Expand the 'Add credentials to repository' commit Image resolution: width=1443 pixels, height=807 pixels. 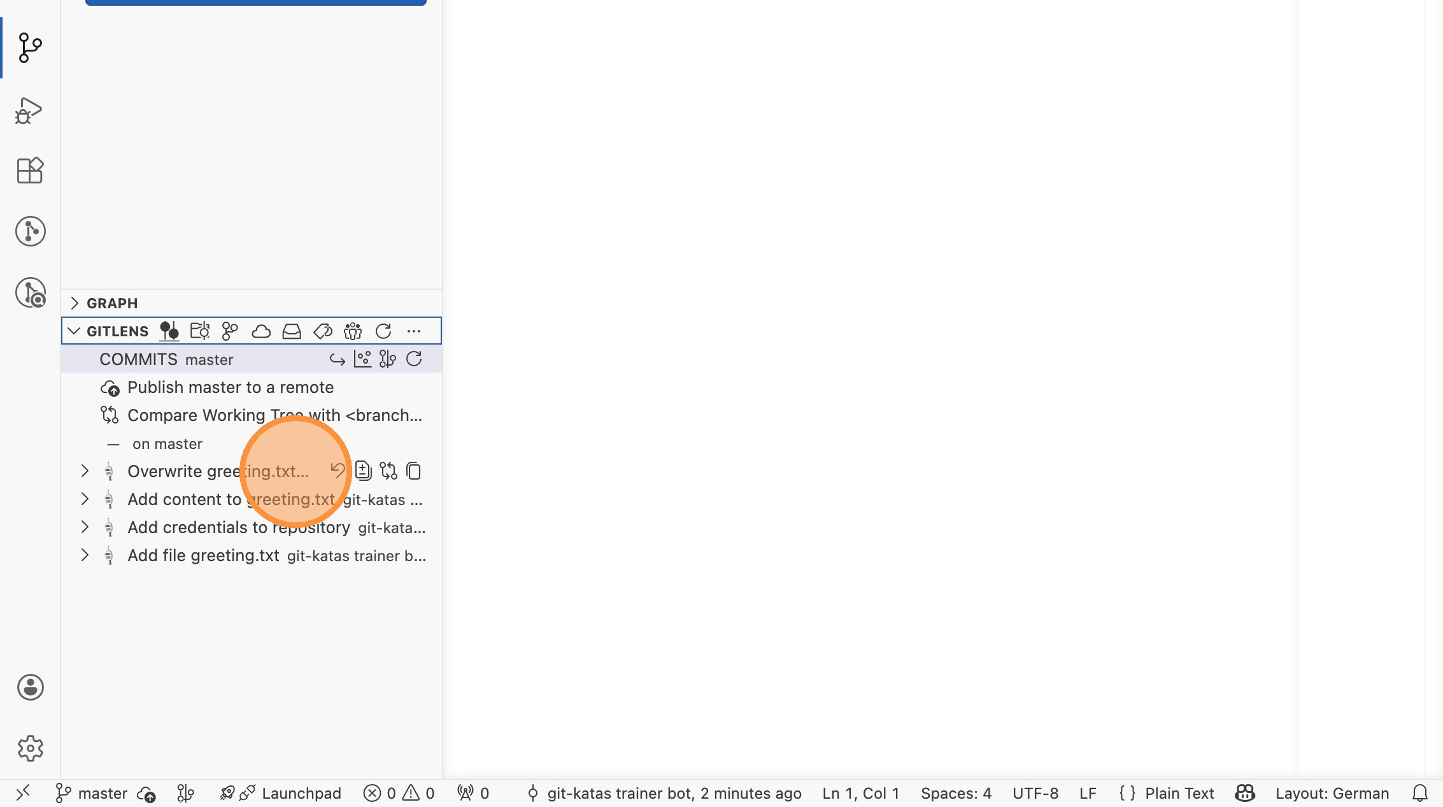pyautogui.click(x=85, y=527)
